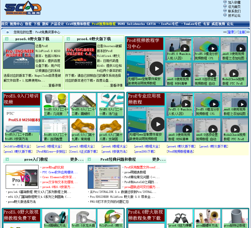The width and height of the screenshot is (251, 228).
Task: Click arrow icon in proe4.0野火版下载 header
Action: (68, 39)
